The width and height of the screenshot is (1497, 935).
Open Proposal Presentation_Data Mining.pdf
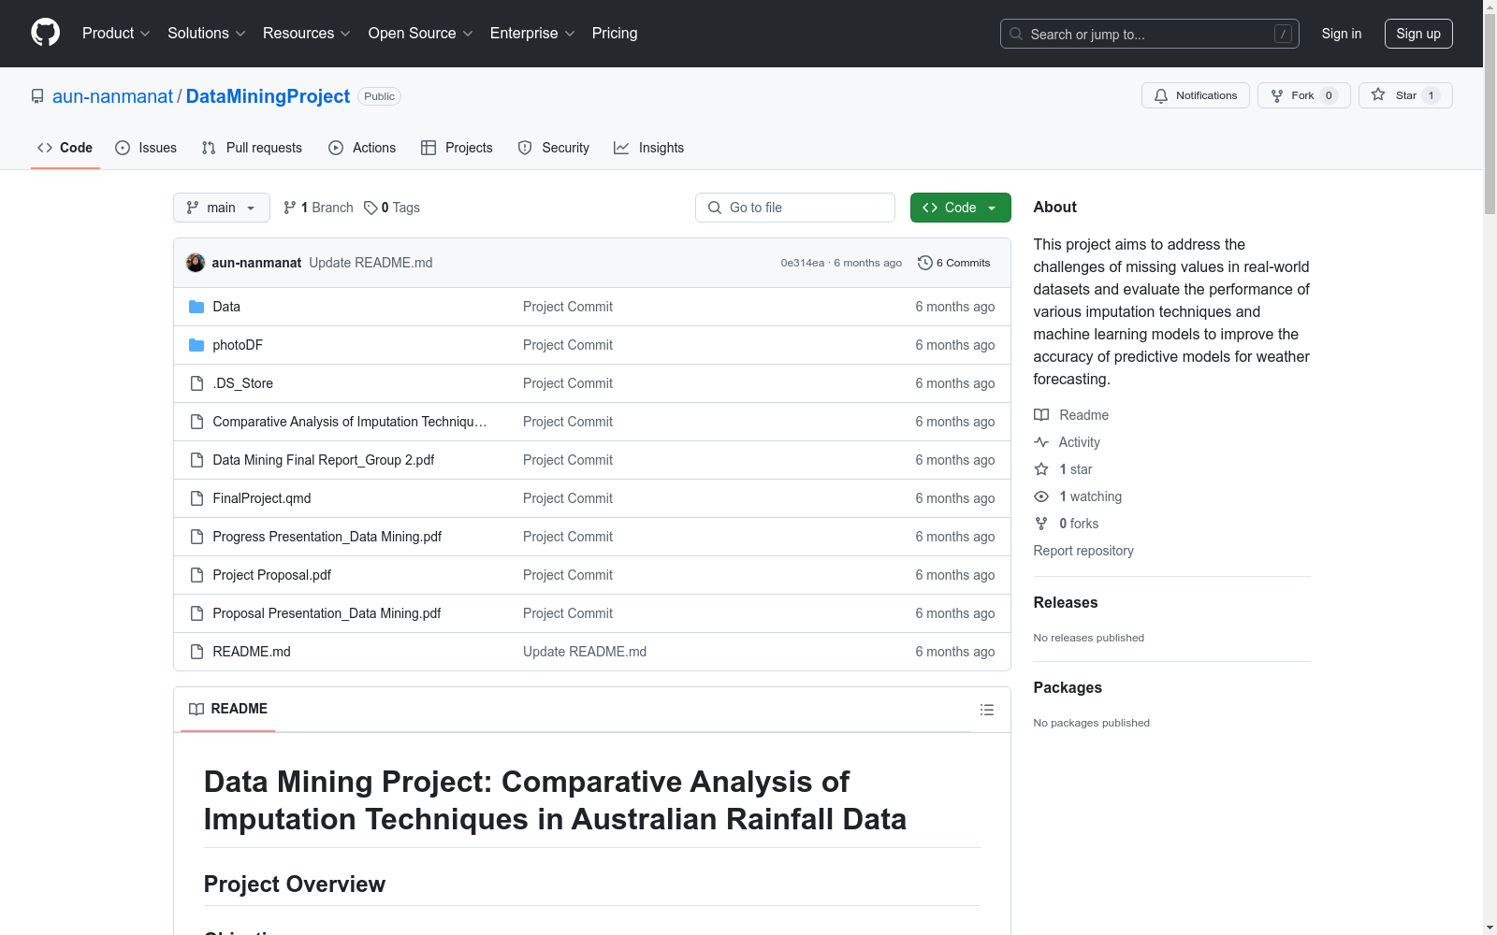pos(327,613)
